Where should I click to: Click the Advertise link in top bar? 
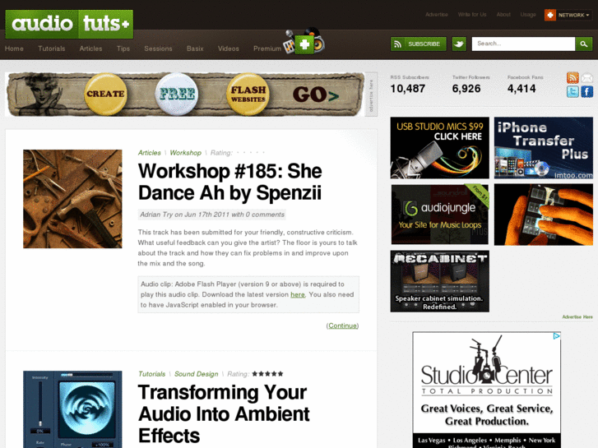[437, 15]
